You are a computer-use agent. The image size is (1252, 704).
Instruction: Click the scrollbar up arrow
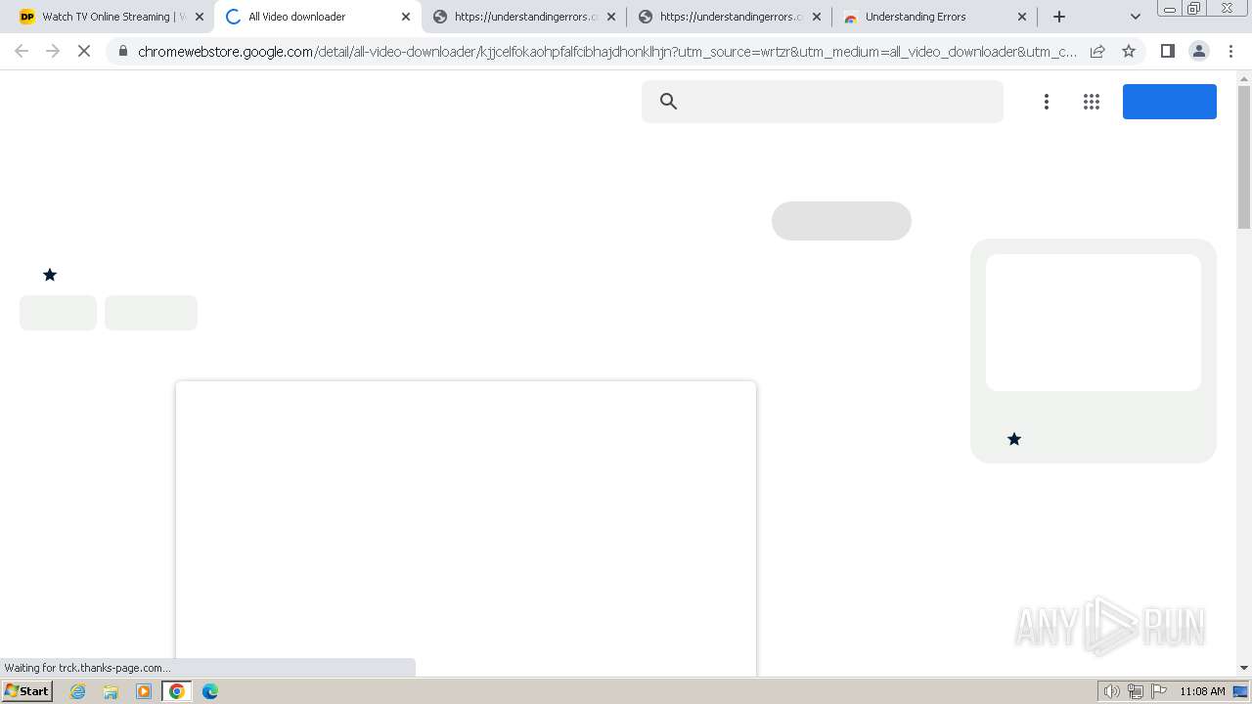pyautogui.click(x=1244, y=77)
